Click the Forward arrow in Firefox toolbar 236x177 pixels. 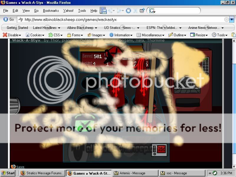coord(119,11)
